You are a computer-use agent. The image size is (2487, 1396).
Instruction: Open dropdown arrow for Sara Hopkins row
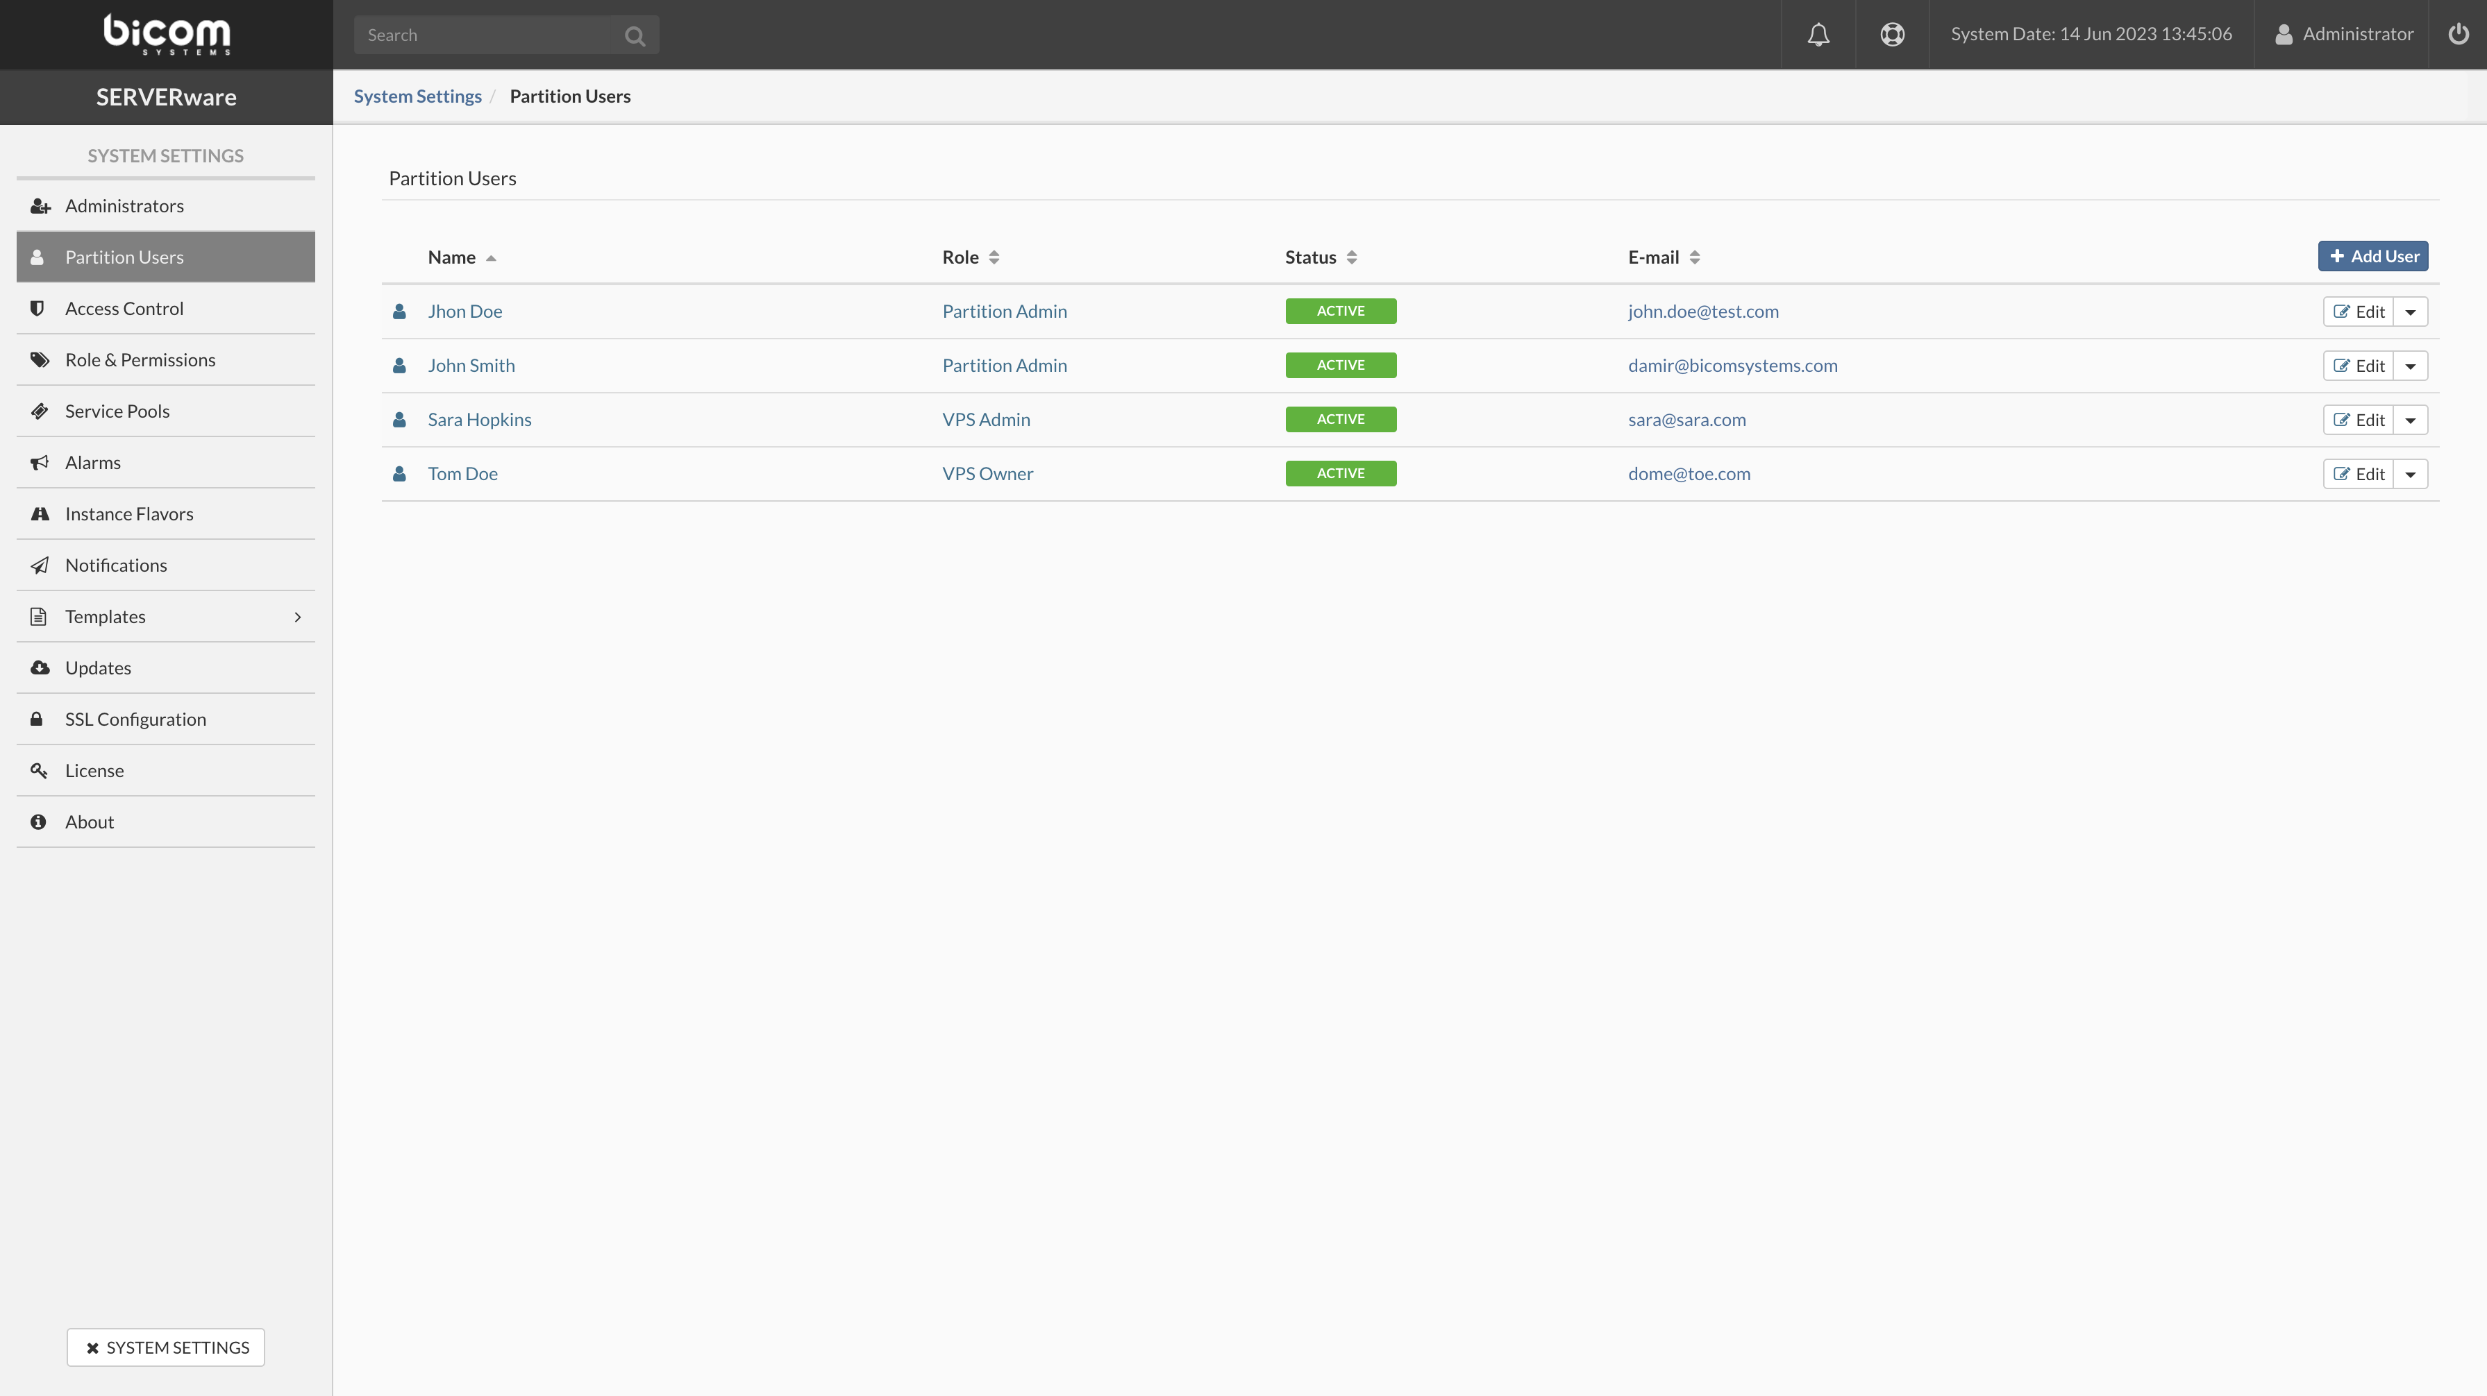coord(2410,420)
